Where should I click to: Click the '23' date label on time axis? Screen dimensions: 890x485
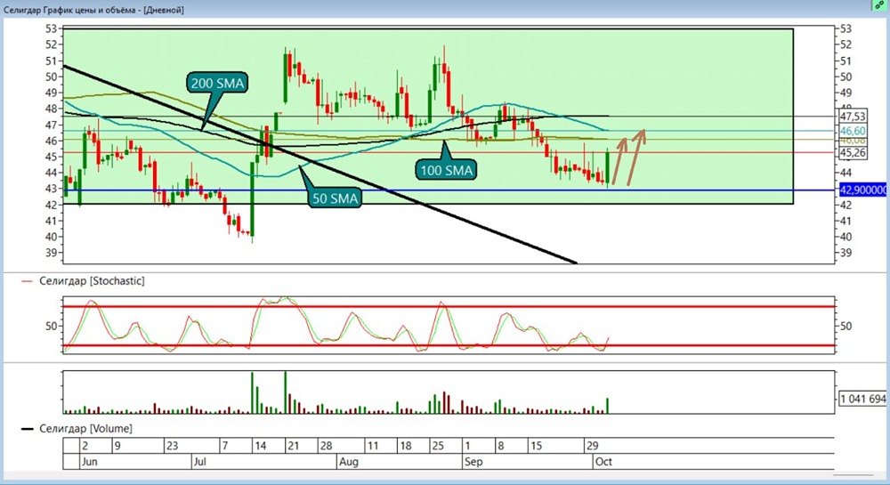(172, 446)
